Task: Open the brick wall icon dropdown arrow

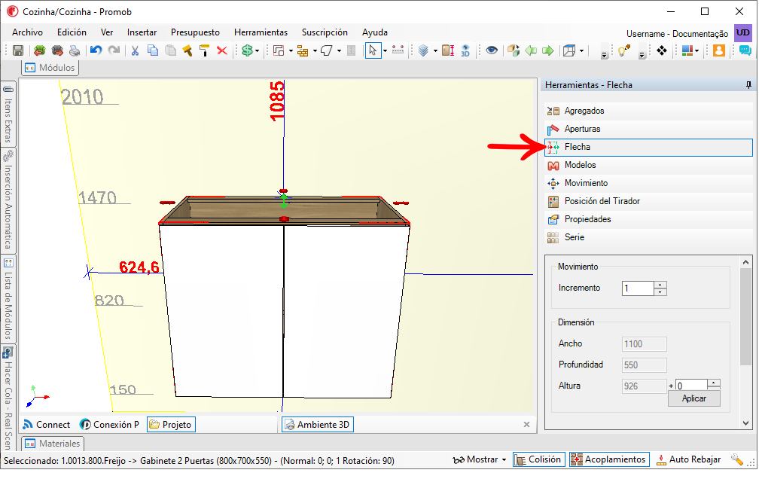Action: 315,50
